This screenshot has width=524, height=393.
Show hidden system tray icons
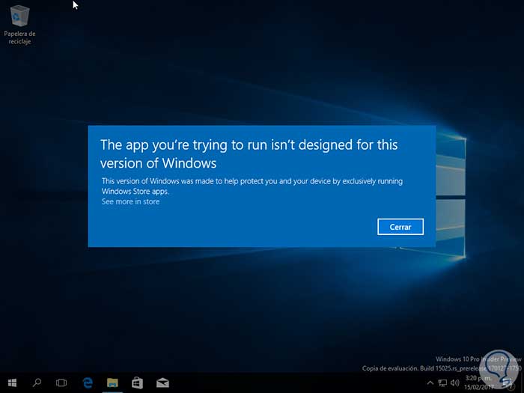[x=430, y=383]
